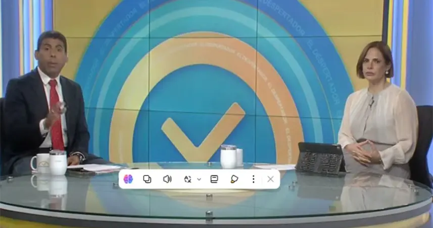Image resolution: width=433 pixels, height=228 pixels.
Task: Open the reader/captions panel icon
Action: tap(214, 179)
